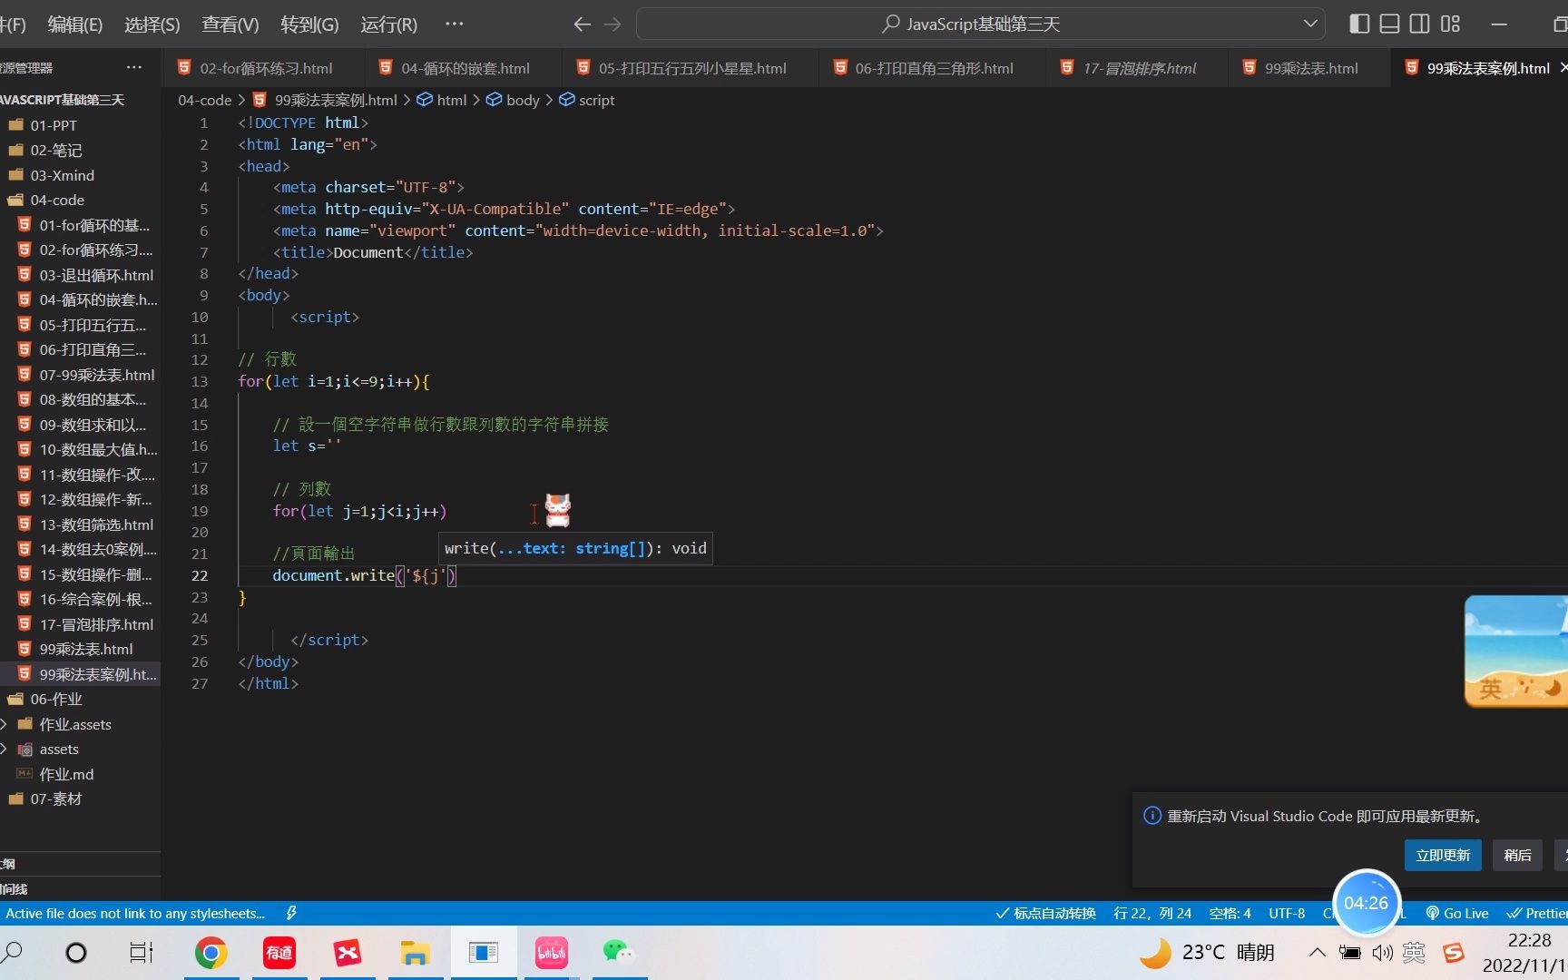
Task: Toggle the bottom panel layout icon
Action: 1389,24
